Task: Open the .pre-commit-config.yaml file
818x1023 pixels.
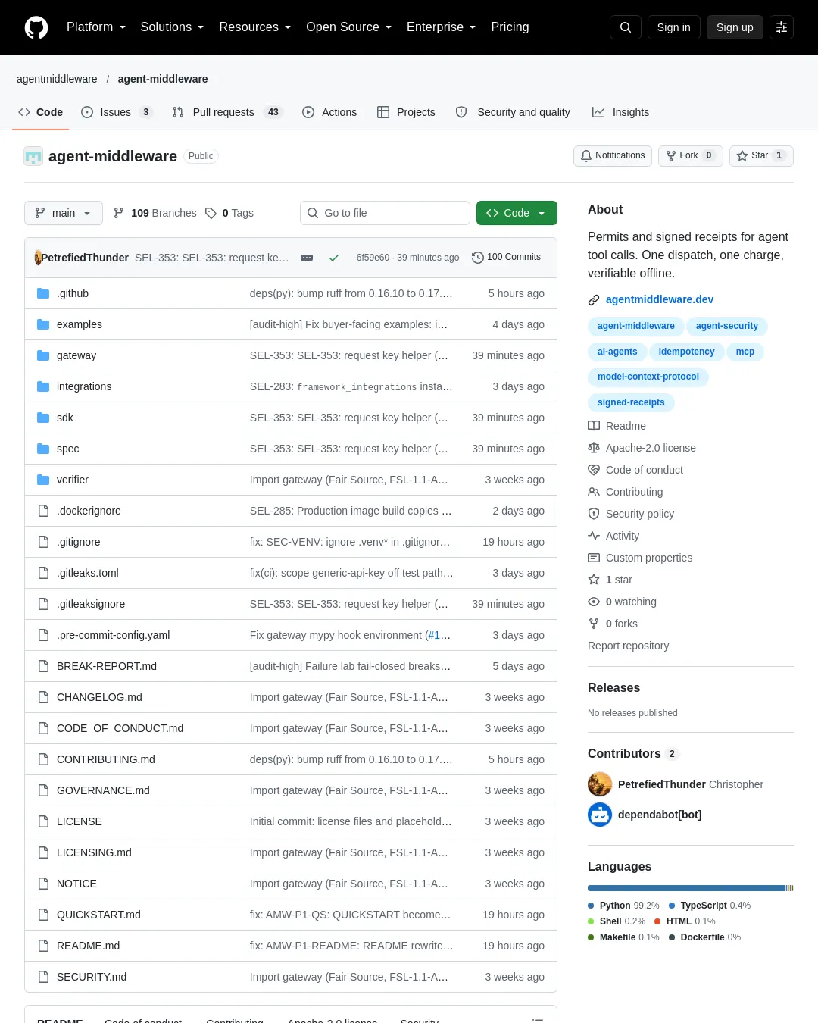Action: pyautogui.click(x=113, y=635)
